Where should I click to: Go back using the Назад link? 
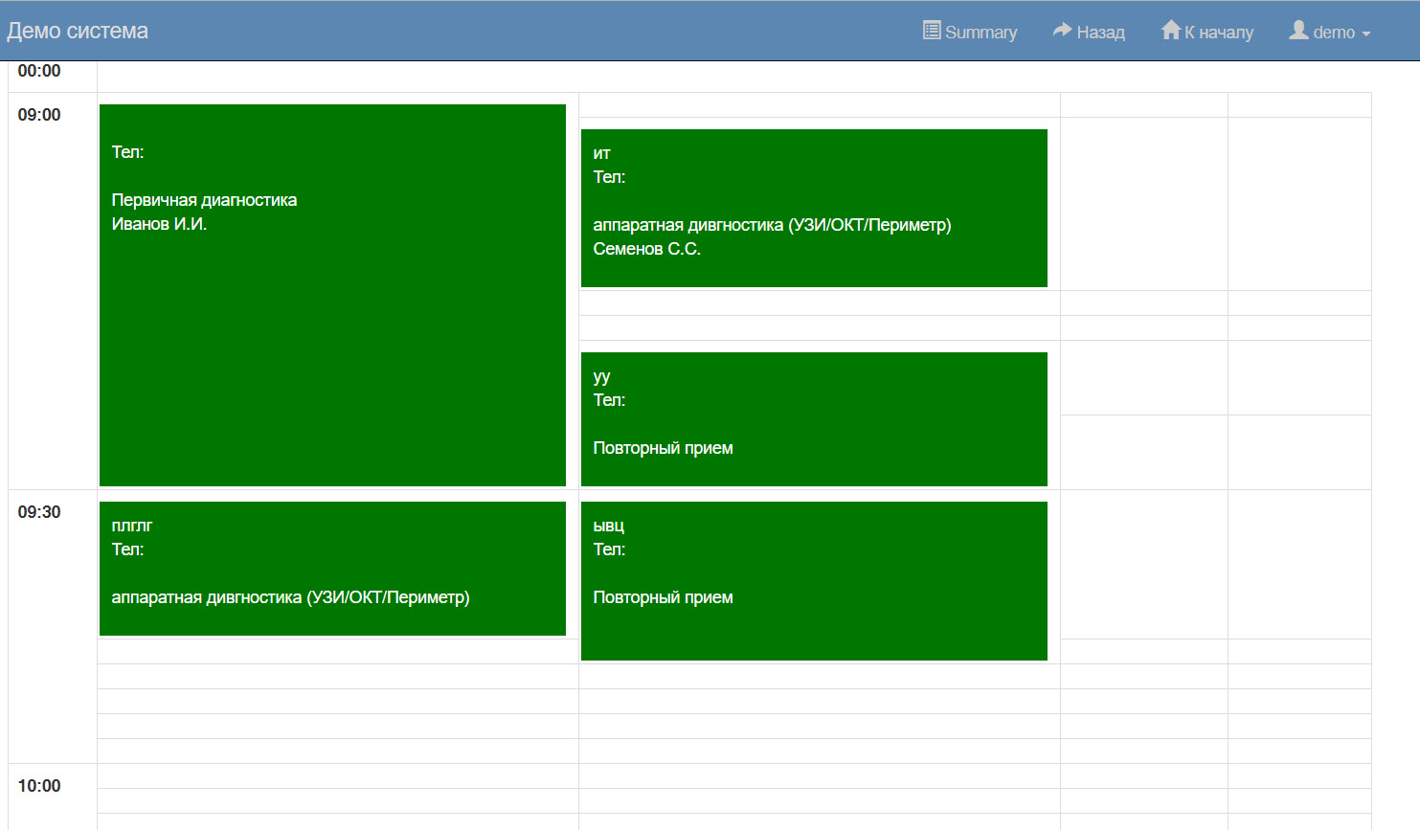pos(1100,33)
